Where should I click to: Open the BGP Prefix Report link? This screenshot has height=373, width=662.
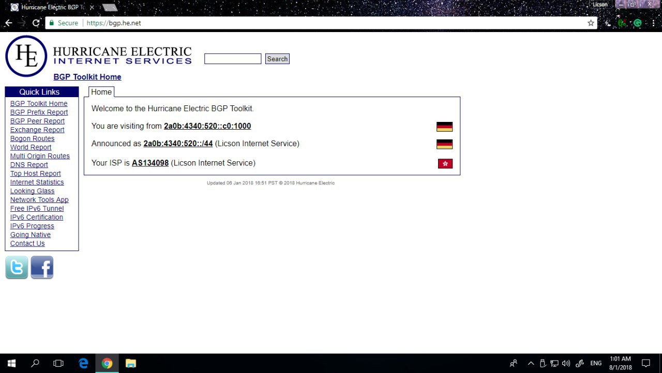39,112
